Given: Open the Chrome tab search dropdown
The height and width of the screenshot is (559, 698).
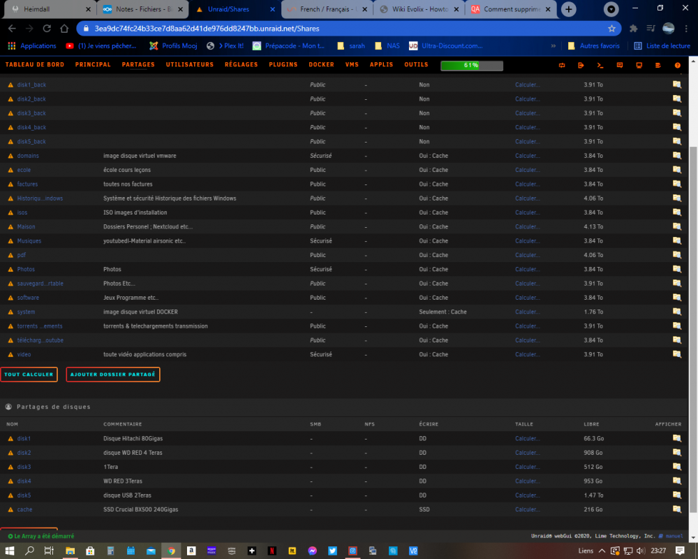Looking at the screenshot, I should pyautogui.click(x=611, y=9).
